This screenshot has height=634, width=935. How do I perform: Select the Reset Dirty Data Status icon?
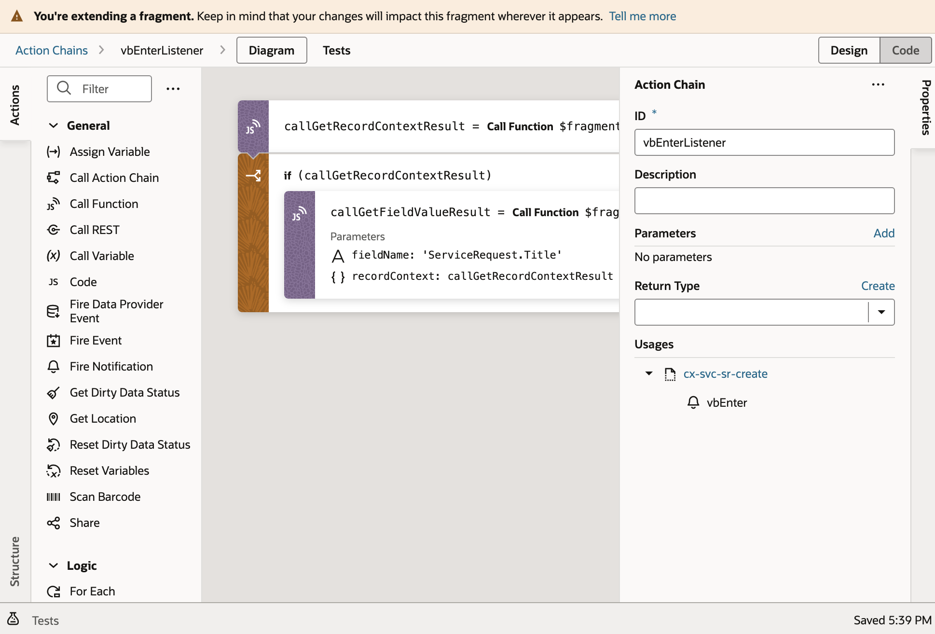(54, 445)
